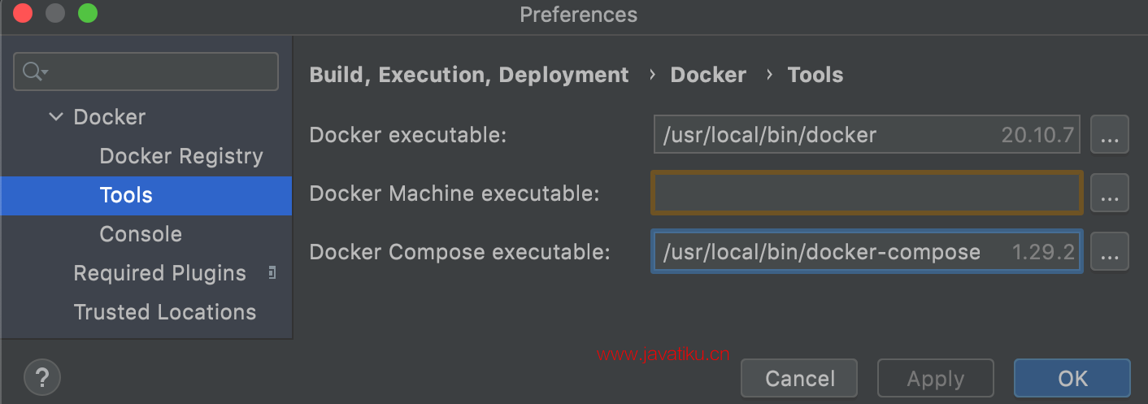
Task: Click into the Docker executable path field
Action: click(x=867, y=135)
